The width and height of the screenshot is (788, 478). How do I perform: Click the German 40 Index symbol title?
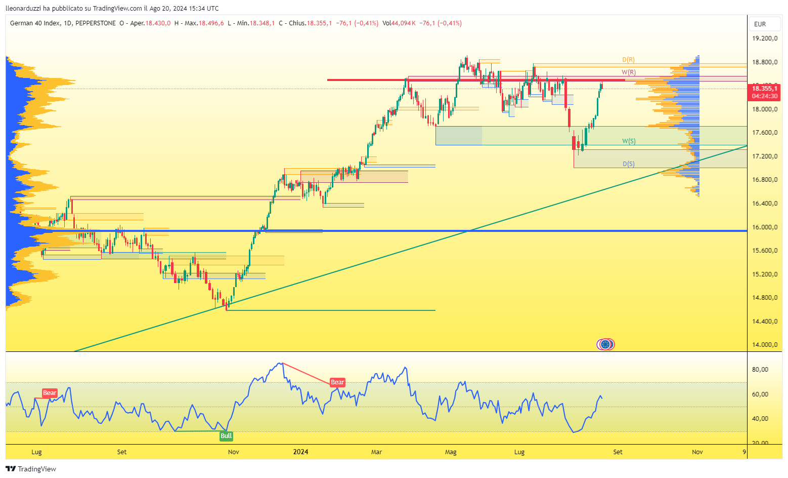(x=35, y=23)
